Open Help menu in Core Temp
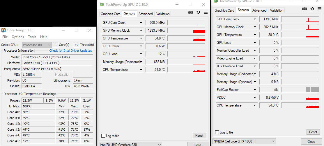 pos(44,37)
